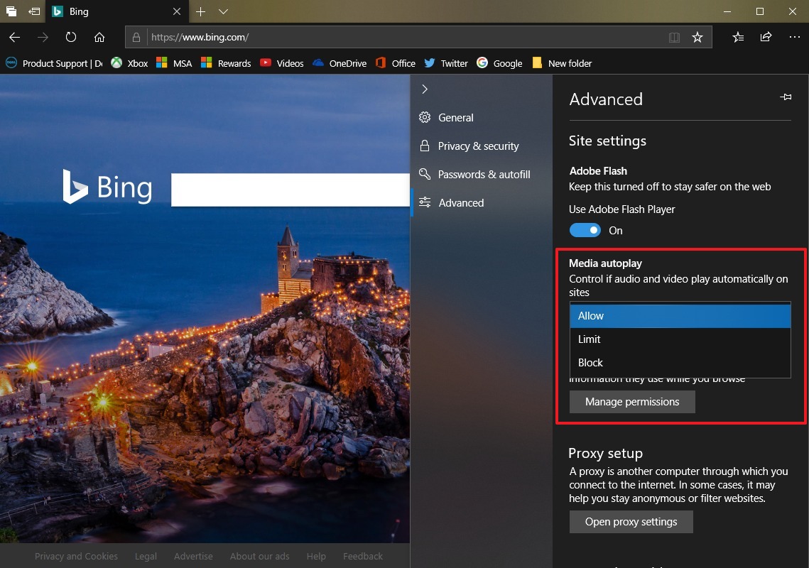Viewport: 809px width, 568px height.
Task: Click the lock icon in address bar
Action: pos(136,37)
